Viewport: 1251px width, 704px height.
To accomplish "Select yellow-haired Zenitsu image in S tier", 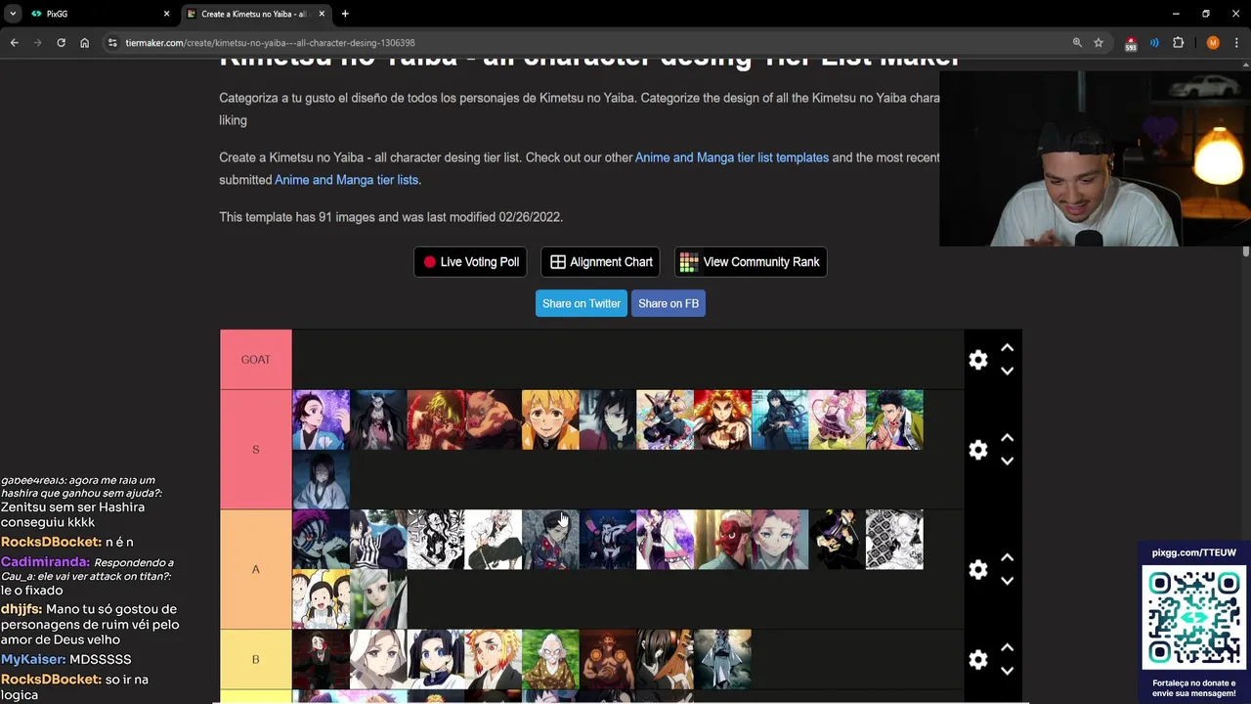I will pos(550,419).
